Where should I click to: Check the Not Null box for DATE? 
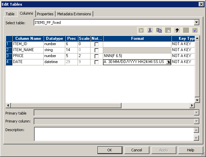pyautogui.click(x=97, y=62)
